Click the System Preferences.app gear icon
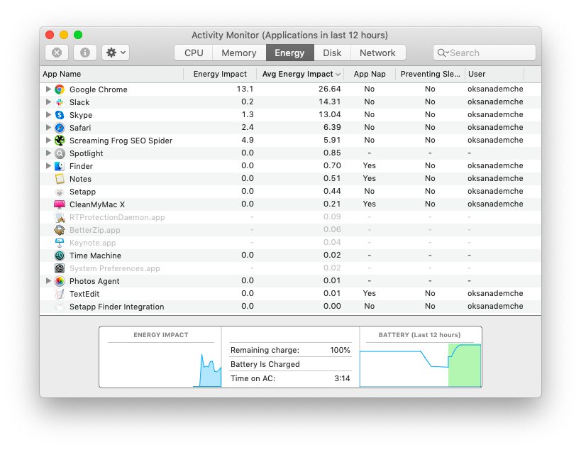Image resolution: width=581 pixels, height=450 pixels. click(60, 268)
